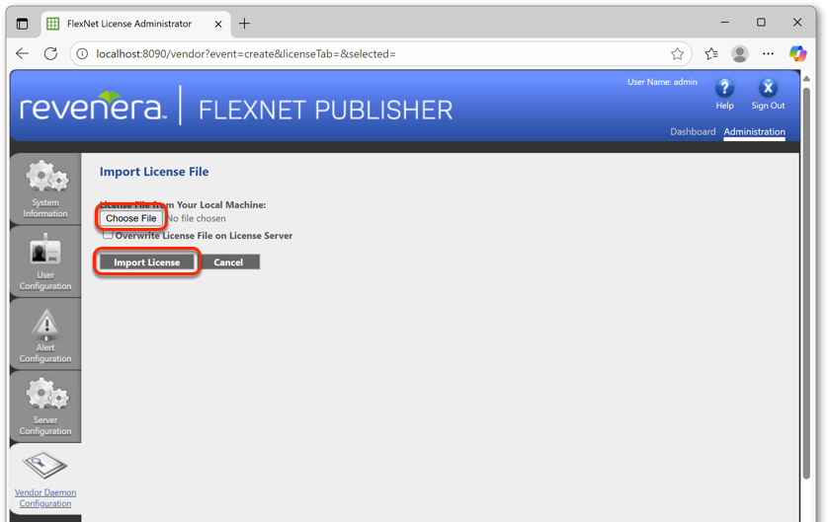
Task: Refresh the browser page
Action: (50, 54)
